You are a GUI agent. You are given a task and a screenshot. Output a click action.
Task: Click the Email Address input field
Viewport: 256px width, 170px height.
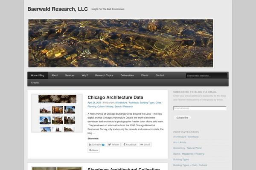200,108
